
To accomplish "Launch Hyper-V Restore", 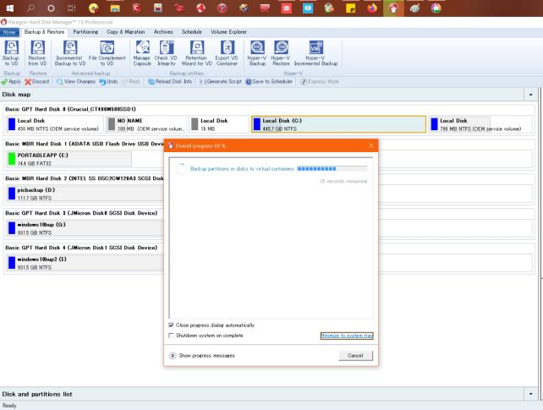I will (x=281, y=53).
